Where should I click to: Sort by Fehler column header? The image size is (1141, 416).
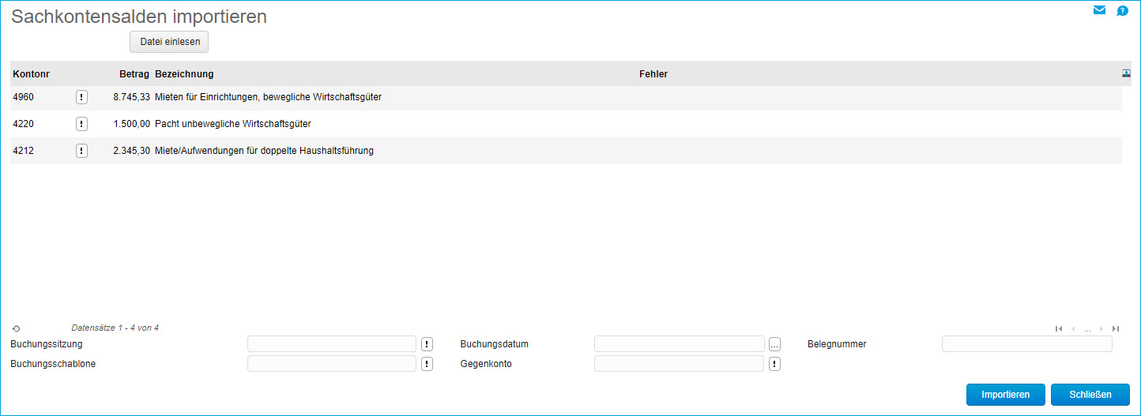(653, 74)
